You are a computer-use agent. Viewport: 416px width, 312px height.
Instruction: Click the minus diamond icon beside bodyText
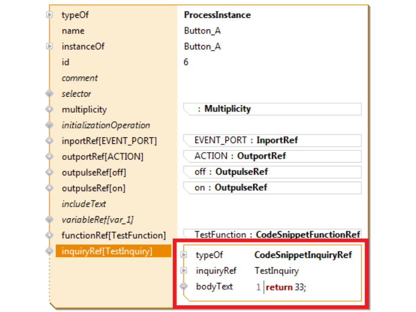(184, 286)
